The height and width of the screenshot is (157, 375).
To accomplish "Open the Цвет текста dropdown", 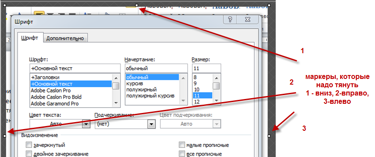I will point(86,124).
